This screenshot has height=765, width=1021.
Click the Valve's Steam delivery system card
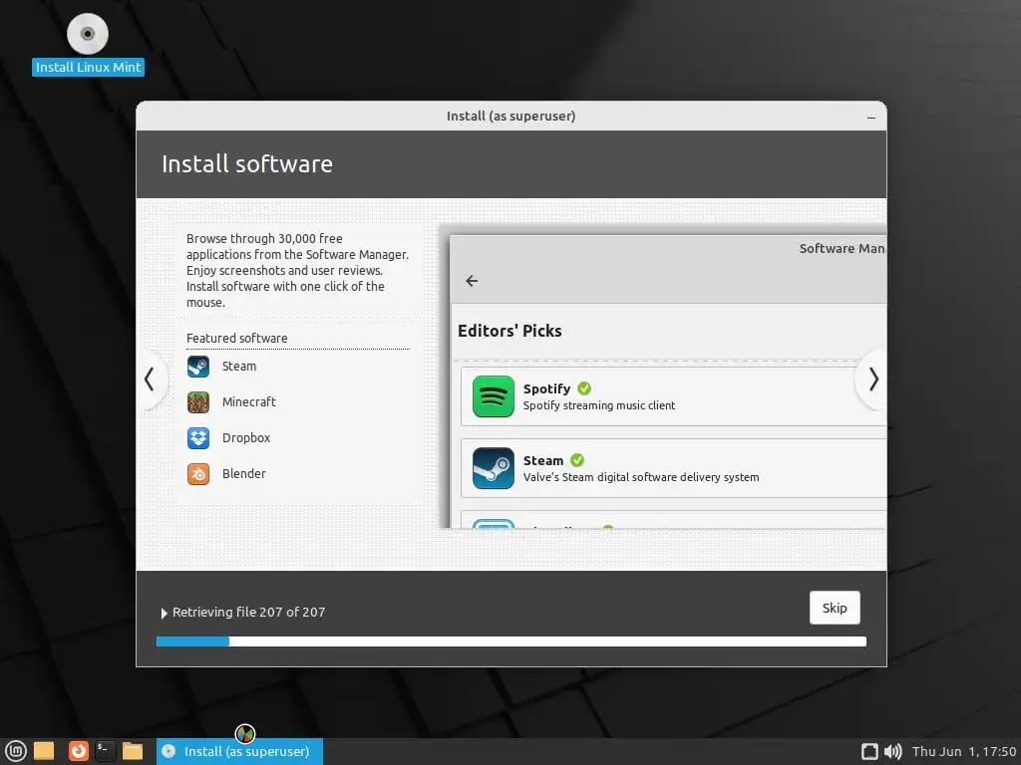(673, 468)
